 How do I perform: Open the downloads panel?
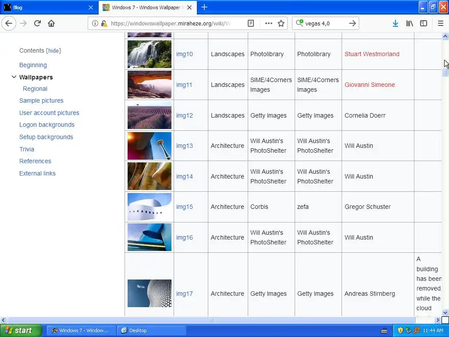(x=396, y=23)
